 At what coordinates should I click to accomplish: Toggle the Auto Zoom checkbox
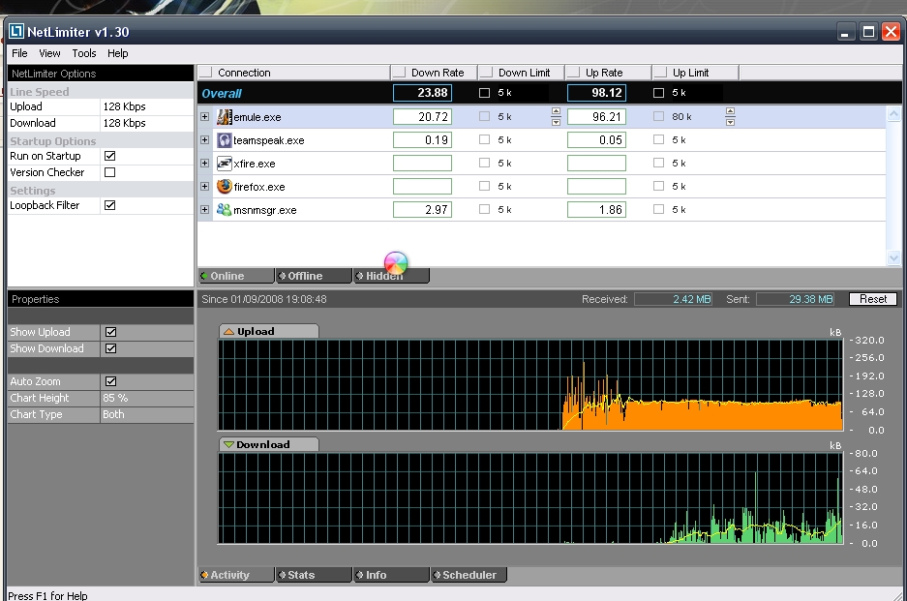(111, 381)
